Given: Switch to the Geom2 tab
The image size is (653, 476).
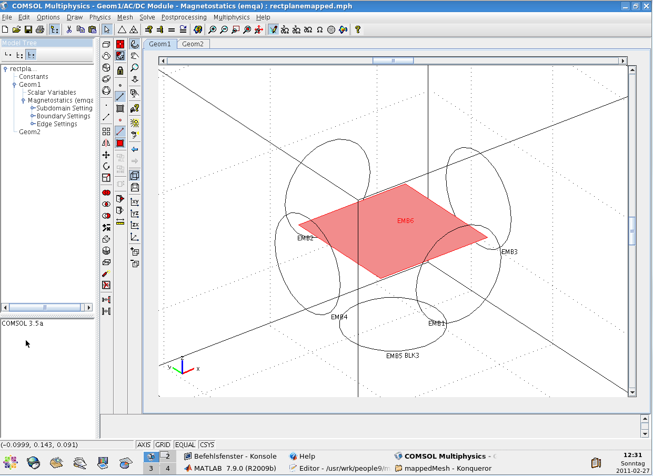Looking at the screenshot, I should point(193,44).
